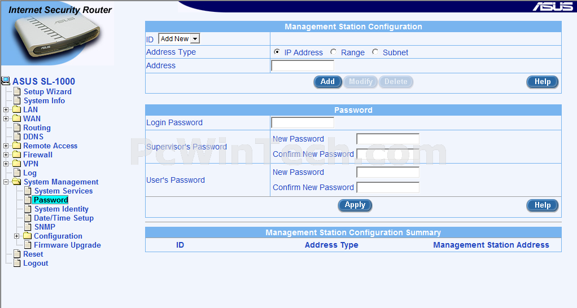Expand the Remote Access tree node
This screenshot has width=577, height=308.
[x=6, y=146]
